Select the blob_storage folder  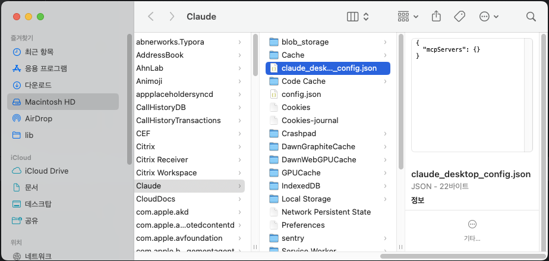tap(328, 42)
